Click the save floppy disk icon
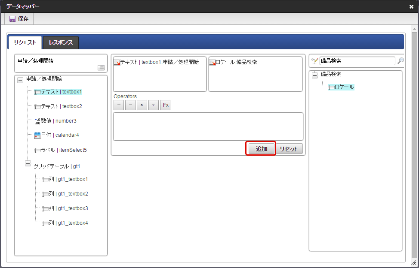Screen dimensions: 419x268 [x=12, y=19]
